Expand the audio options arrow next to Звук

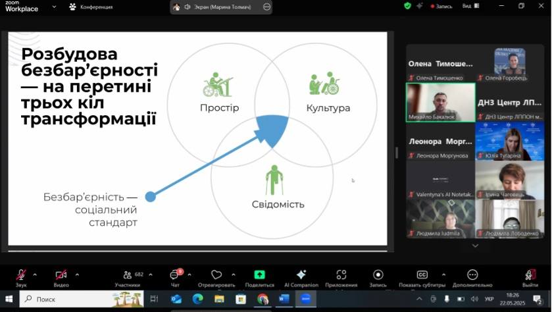coord(35,274)
